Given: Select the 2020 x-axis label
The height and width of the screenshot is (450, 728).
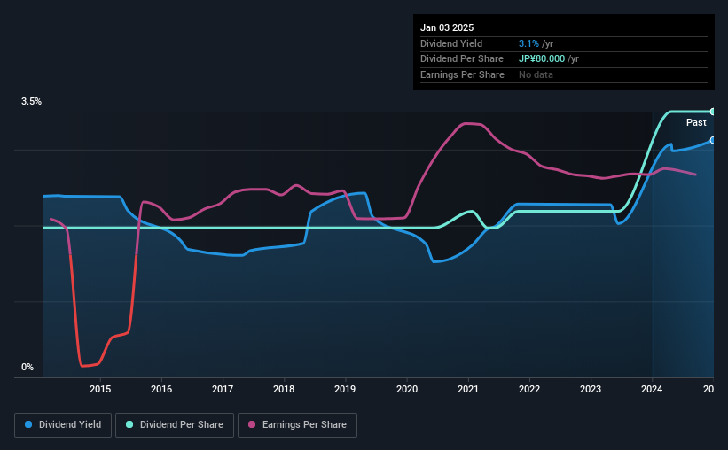Looking at the screenshot, I should [407, 389].
